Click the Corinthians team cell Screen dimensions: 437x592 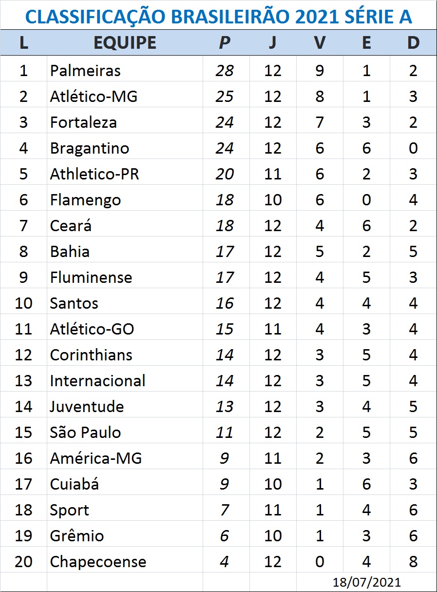pos(91,355)
